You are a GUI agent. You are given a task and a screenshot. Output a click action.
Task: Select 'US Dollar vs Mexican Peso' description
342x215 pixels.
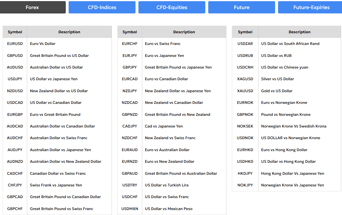click(x=169, y=209)
